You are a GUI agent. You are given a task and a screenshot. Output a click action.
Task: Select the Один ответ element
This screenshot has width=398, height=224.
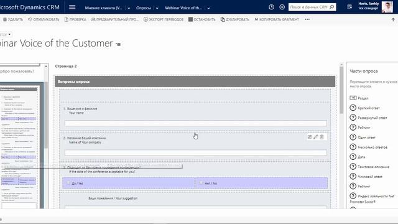363,137
